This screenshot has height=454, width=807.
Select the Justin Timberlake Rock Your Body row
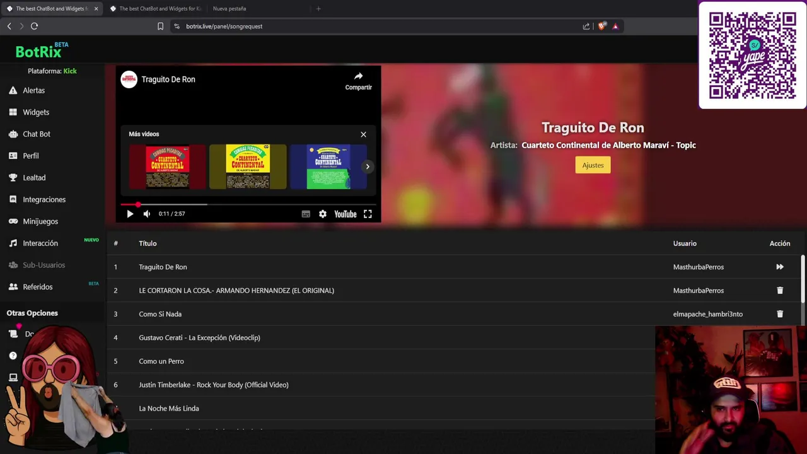point(381,385)
